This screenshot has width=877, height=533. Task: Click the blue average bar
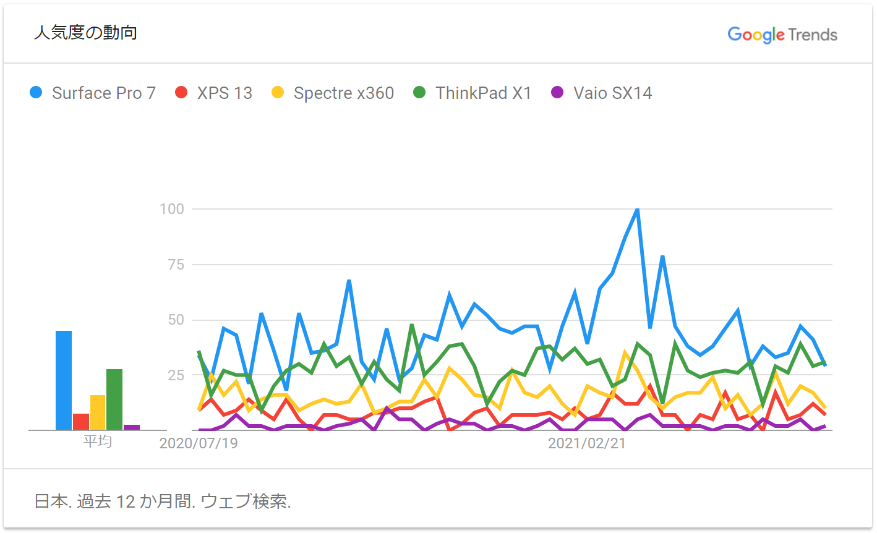click(x=64, y=380)
